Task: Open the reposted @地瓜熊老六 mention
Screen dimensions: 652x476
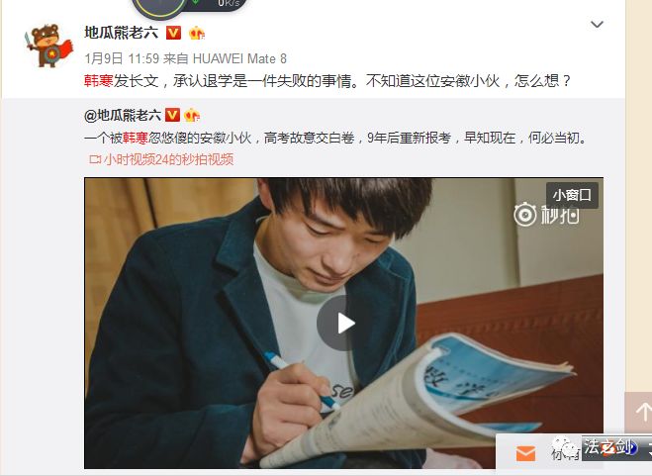Action: point(123,115)
